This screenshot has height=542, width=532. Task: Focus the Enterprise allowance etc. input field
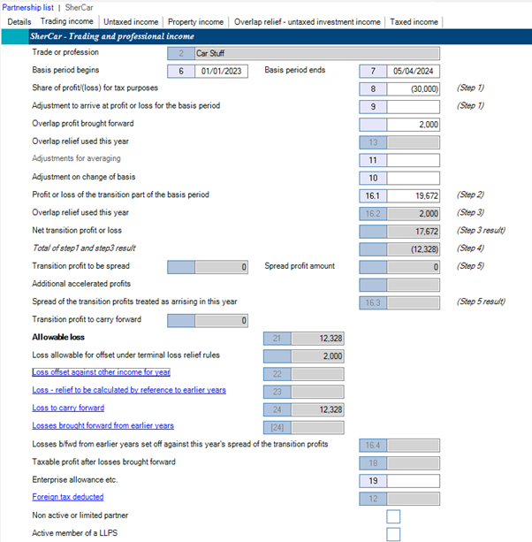pos(414,479)
